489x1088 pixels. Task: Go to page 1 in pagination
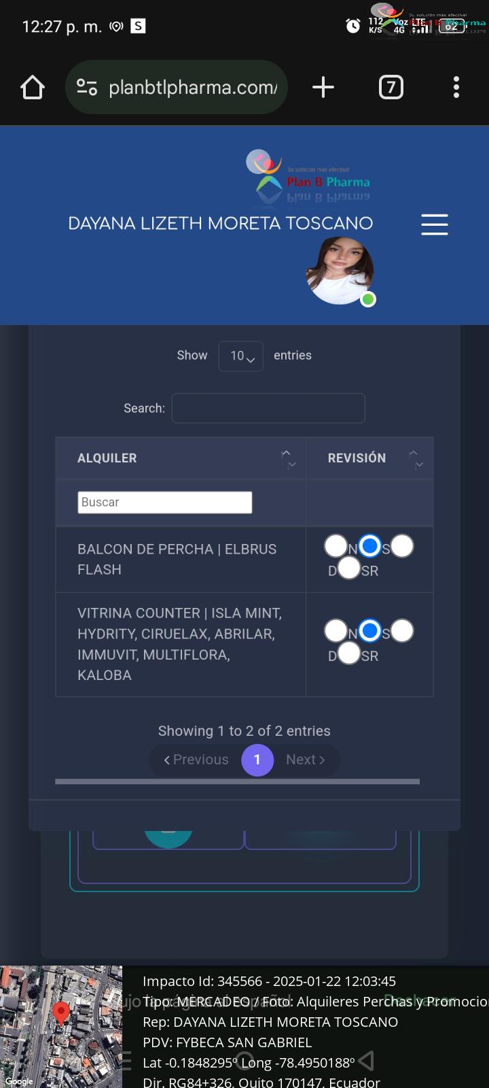coord(257,760)
